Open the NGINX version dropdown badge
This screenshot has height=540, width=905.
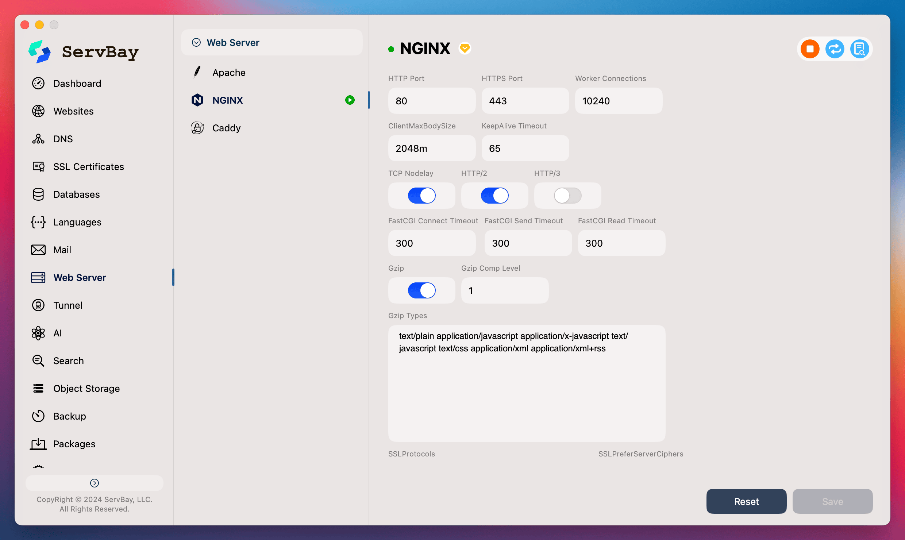coord(465,48)
